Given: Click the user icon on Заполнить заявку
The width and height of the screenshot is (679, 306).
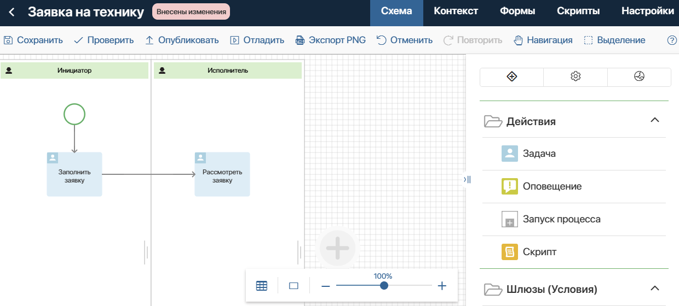Looking at the screenshot, I should click(x=53, y=158).
